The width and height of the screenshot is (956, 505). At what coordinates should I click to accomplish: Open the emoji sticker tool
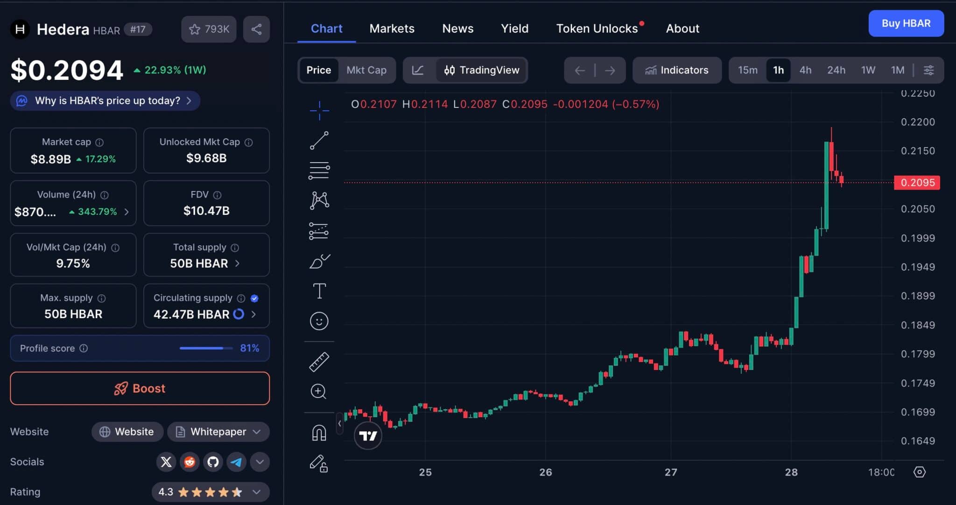pyautogui.click(x=319, y=321)
